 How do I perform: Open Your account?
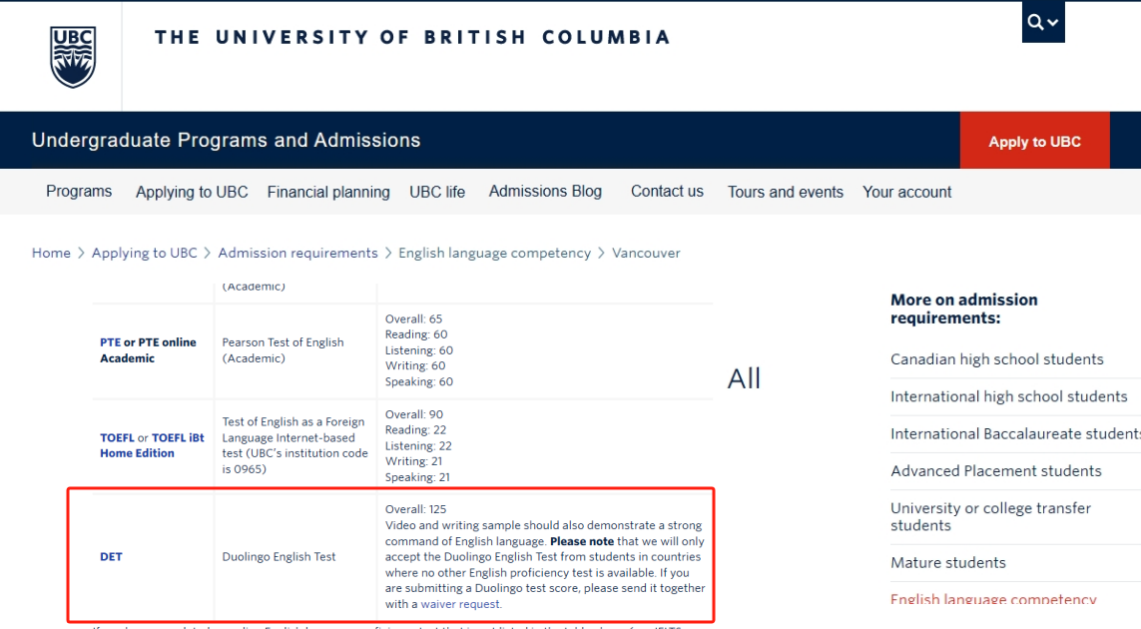[906, 192]
